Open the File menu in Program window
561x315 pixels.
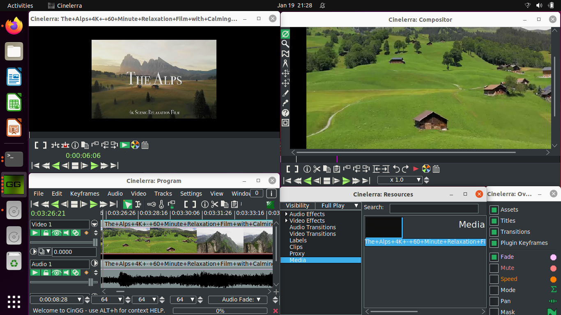(x=39, y=194)
